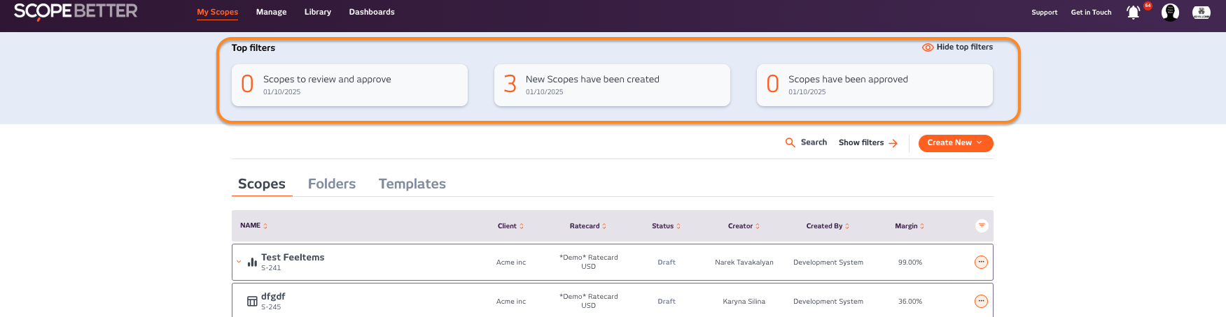Click Show filters button
Image resolution: width=1226 pixels, height=317 pixels.
click(x=868, y=142)
